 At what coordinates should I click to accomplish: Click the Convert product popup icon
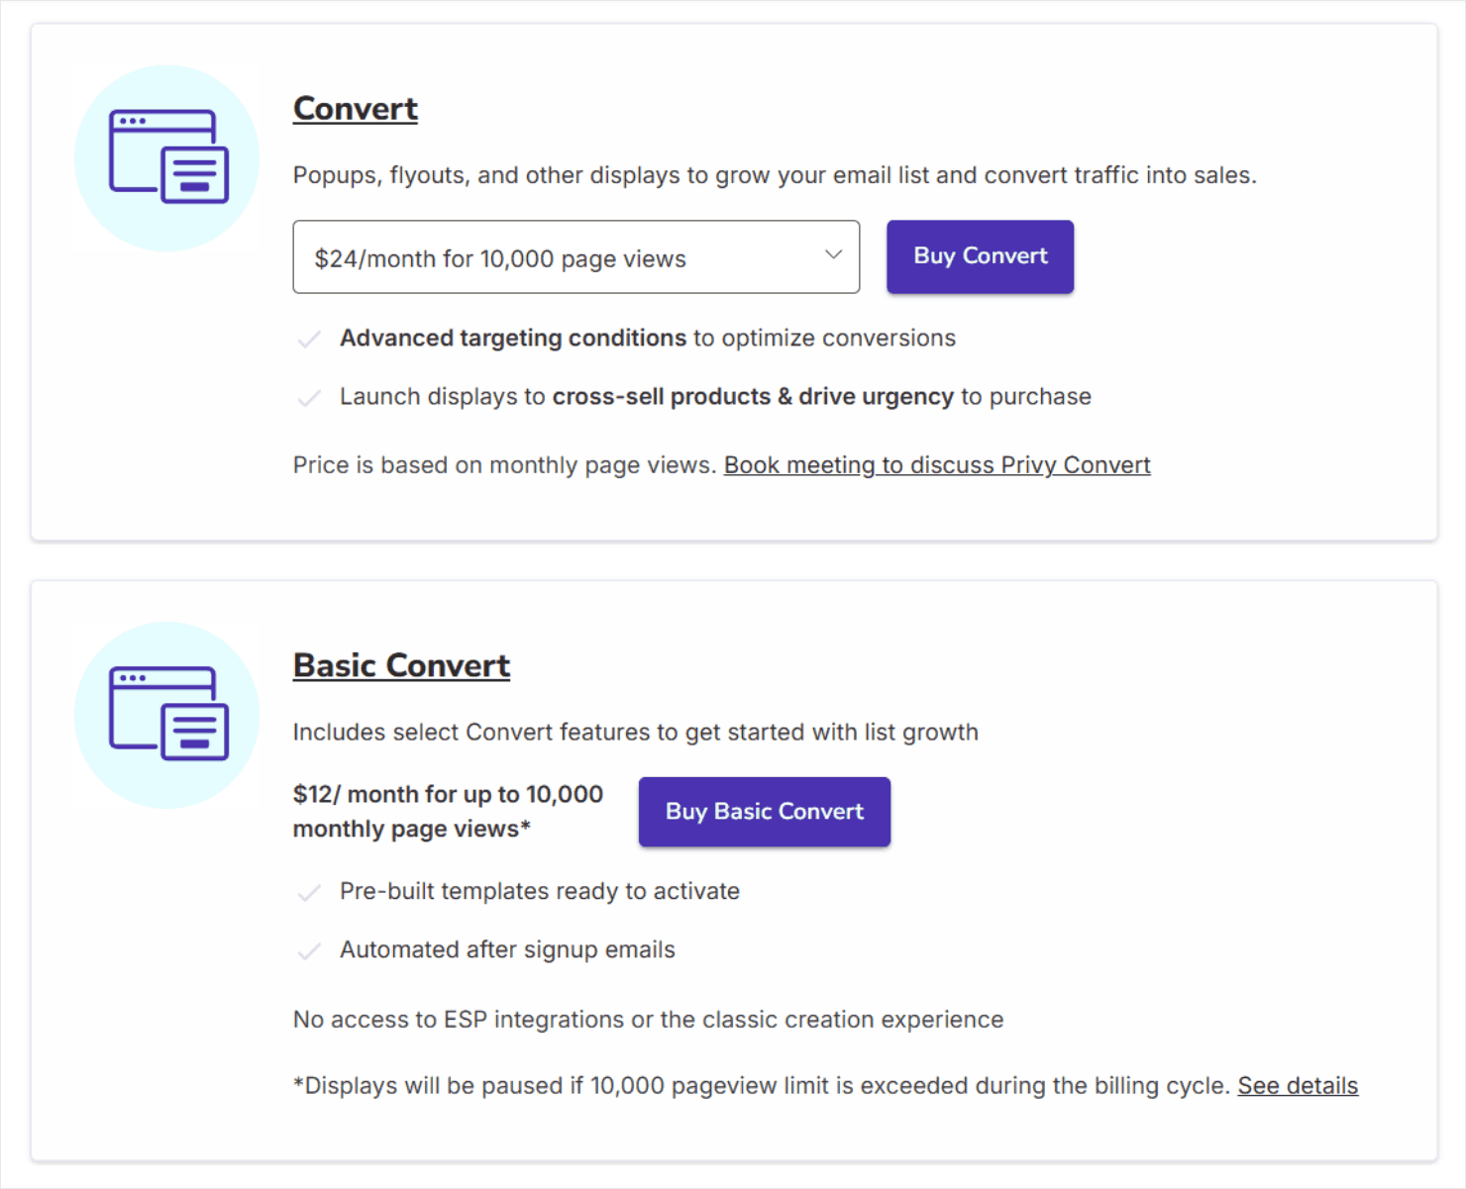(x=165, y=158)
